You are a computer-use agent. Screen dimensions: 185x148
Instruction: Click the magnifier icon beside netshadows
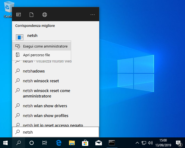[17, 71]
